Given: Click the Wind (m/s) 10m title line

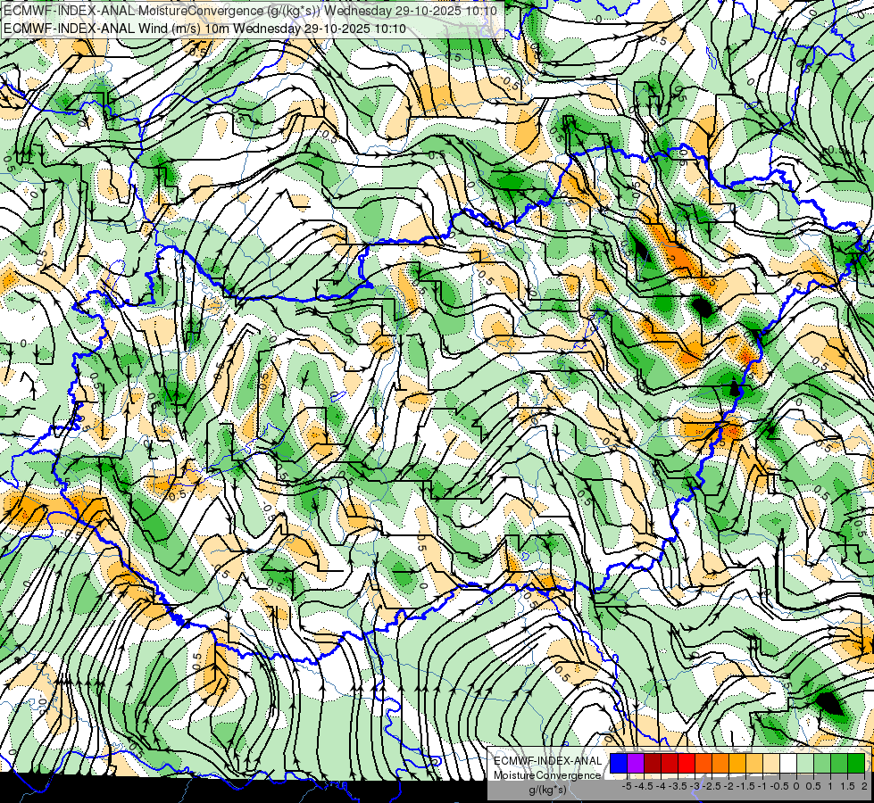Looking at the screenshot, I should pos(204,29).
